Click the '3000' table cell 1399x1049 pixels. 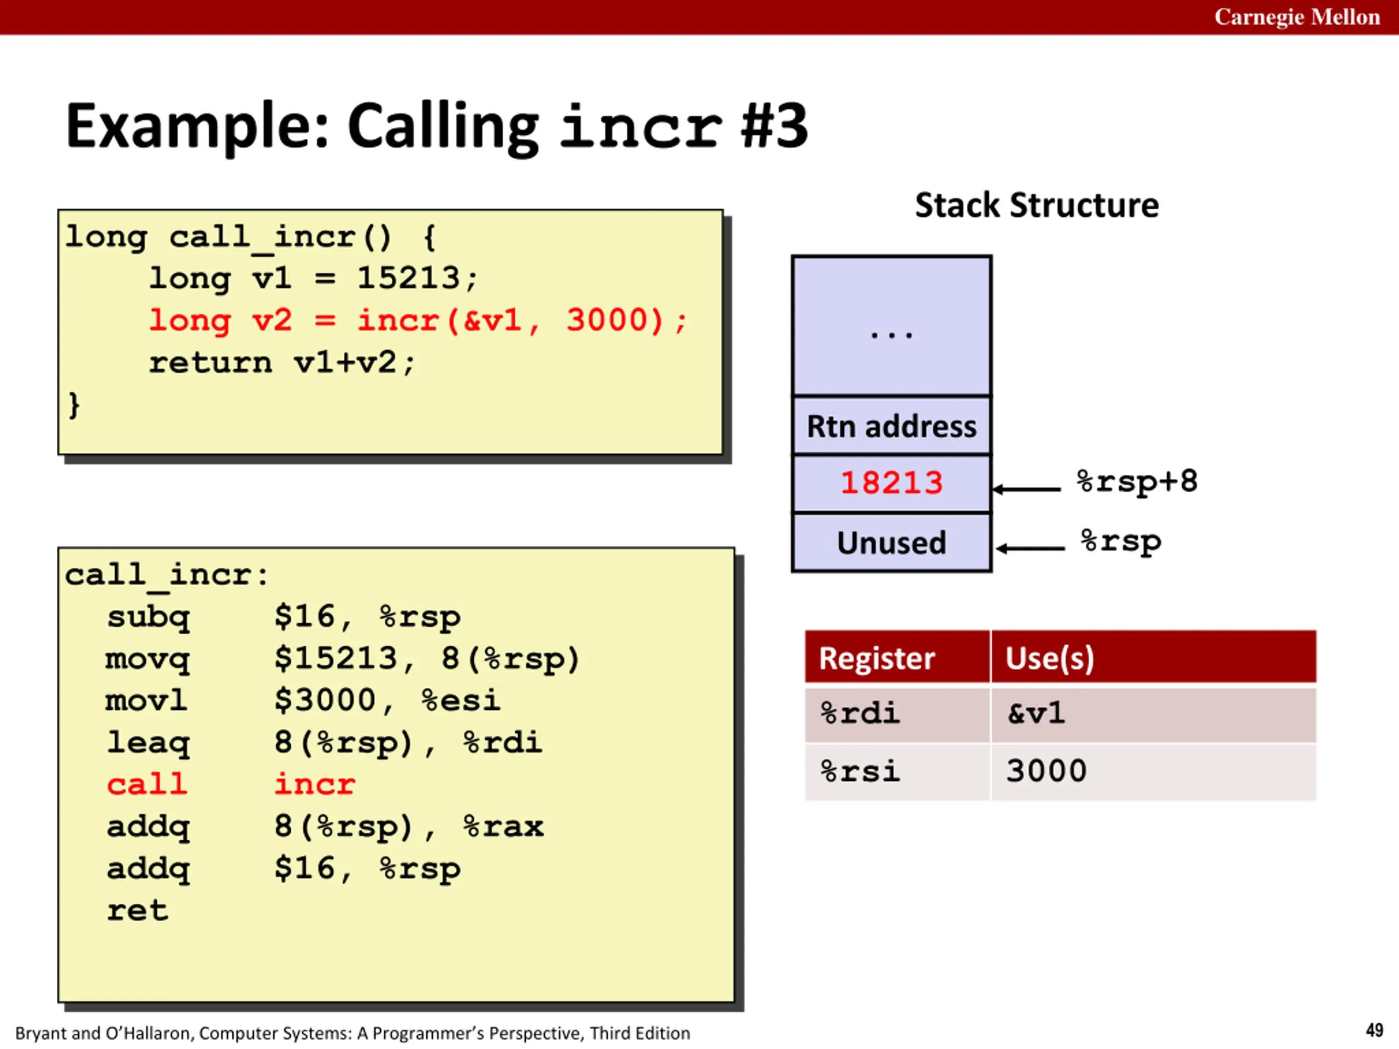tap(1154, 772)
